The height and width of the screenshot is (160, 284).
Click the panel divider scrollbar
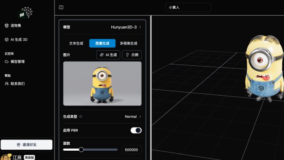[x=151, y=88]
